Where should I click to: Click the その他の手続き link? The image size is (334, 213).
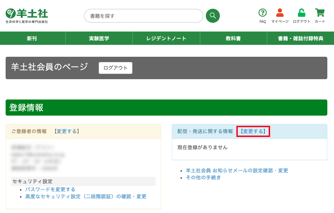pyautogui.click(x=203, y=178)
